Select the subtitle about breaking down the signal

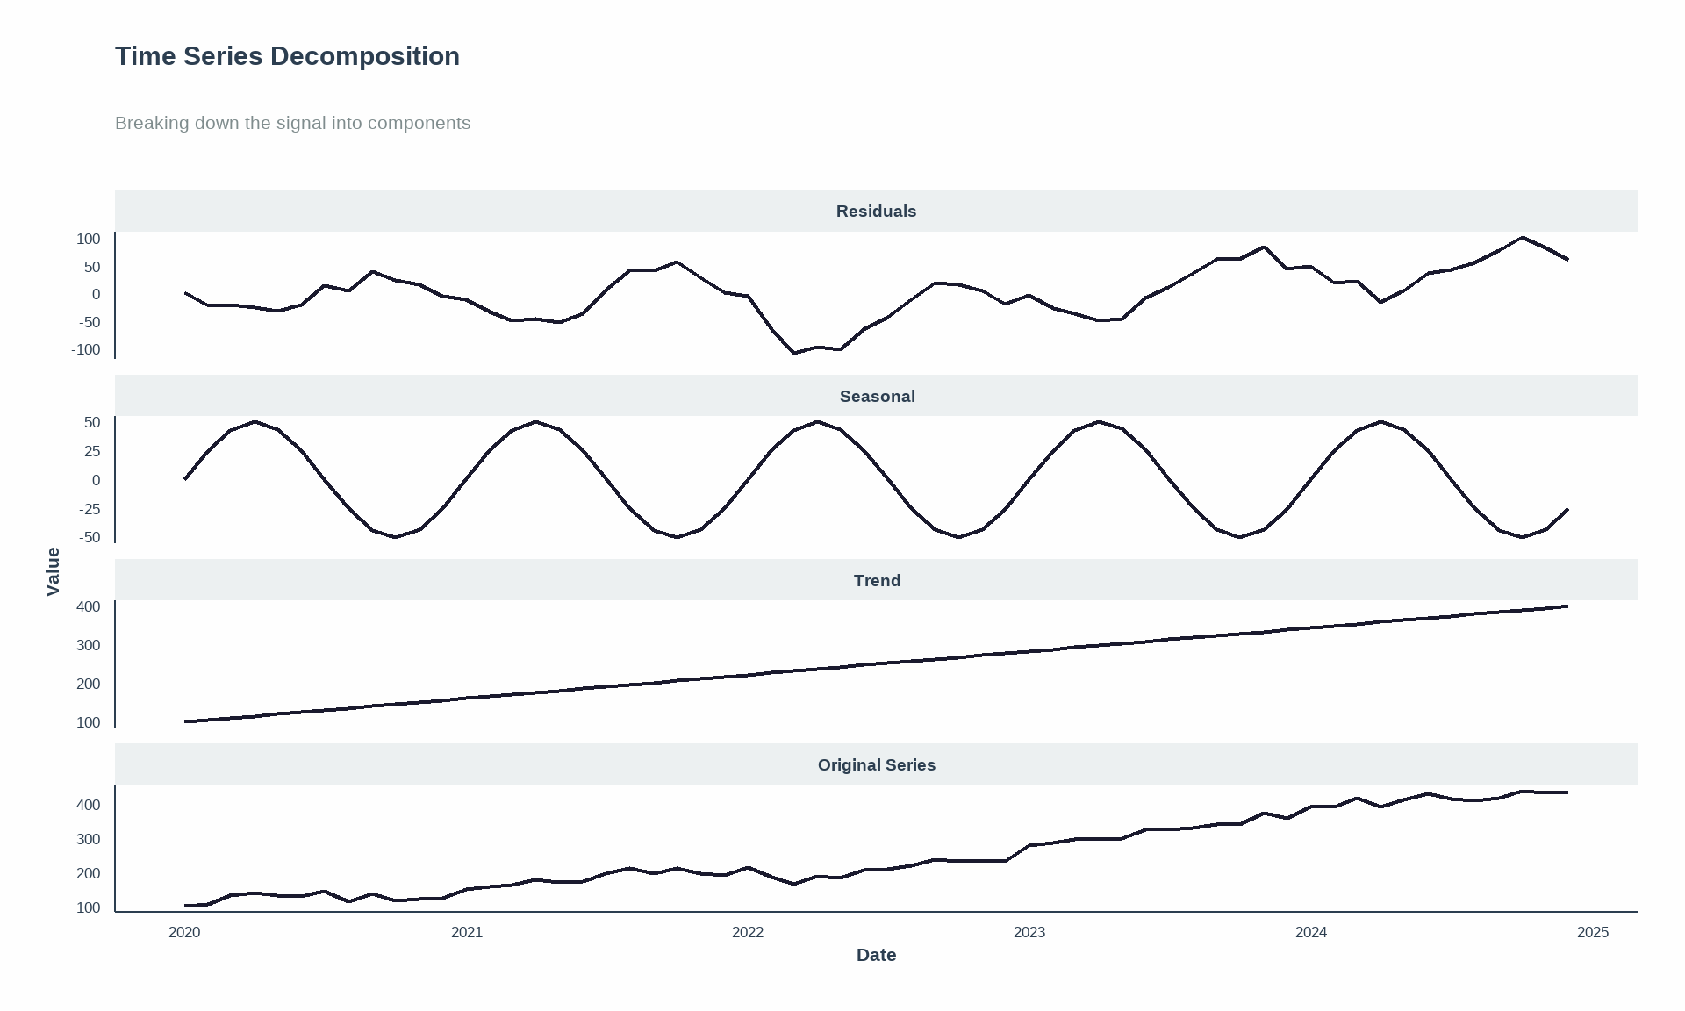(292, 123)
